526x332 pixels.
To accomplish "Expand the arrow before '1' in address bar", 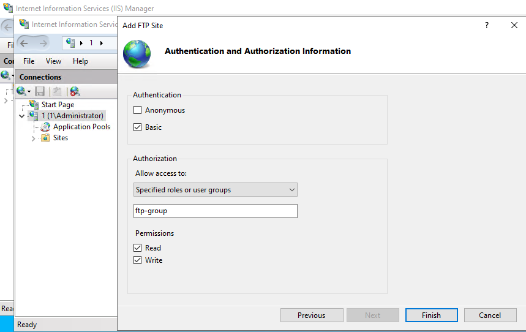I will click(x=81, y=43).
